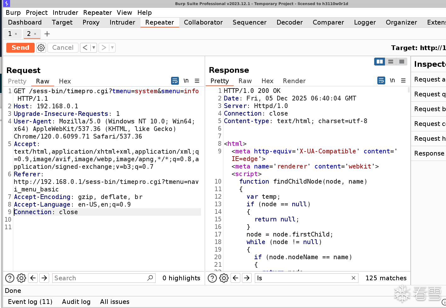The width and height of the screenshot is (446, 308).
Task: Open All issues
Action: click(115, 302)
